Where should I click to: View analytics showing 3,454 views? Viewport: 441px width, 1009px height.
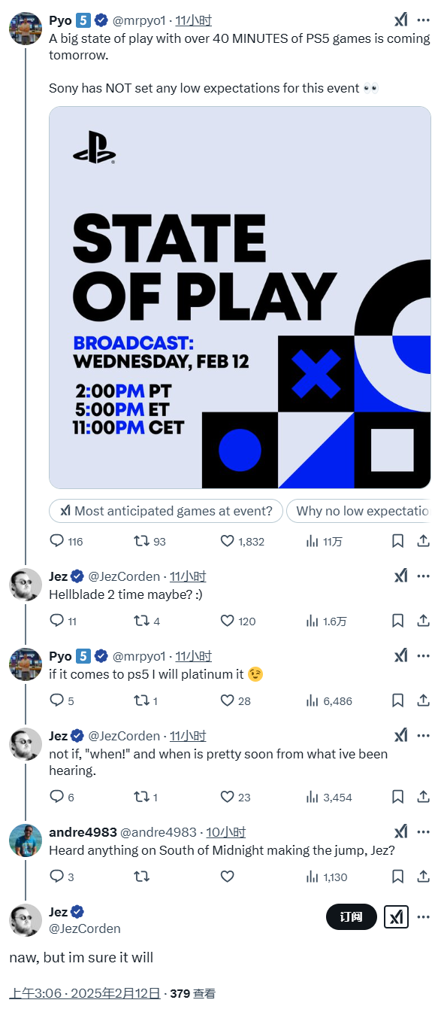[329, 797]
